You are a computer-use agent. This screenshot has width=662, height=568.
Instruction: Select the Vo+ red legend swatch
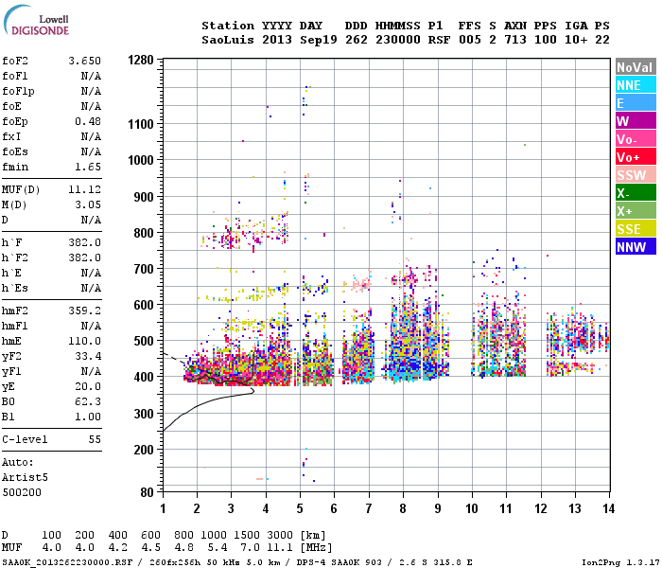point(636,157)
